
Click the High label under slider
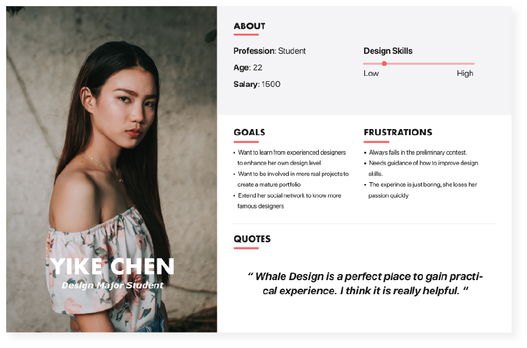(465, 73)
